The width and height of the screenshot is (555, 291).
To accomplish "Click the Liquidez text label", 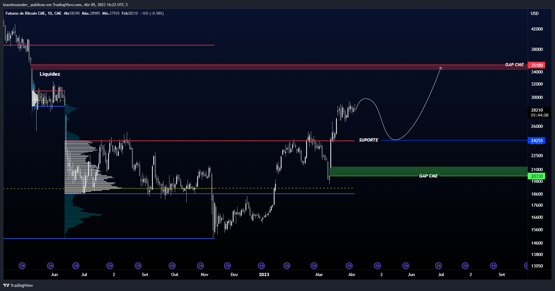I will 50,74.
